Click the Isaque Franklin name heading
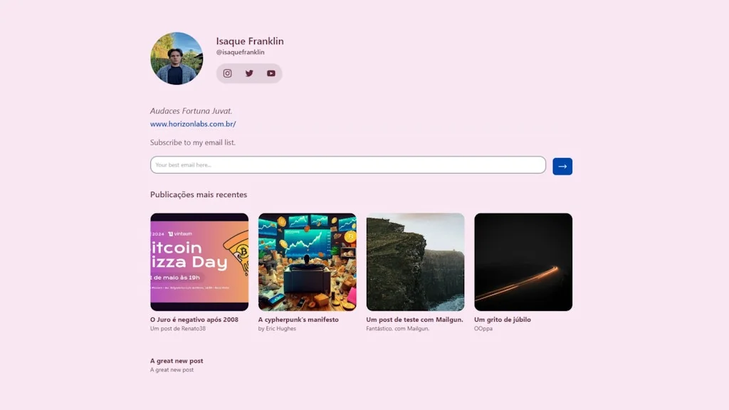Screen dimensions: 729x410 click(x=250, y=41)
